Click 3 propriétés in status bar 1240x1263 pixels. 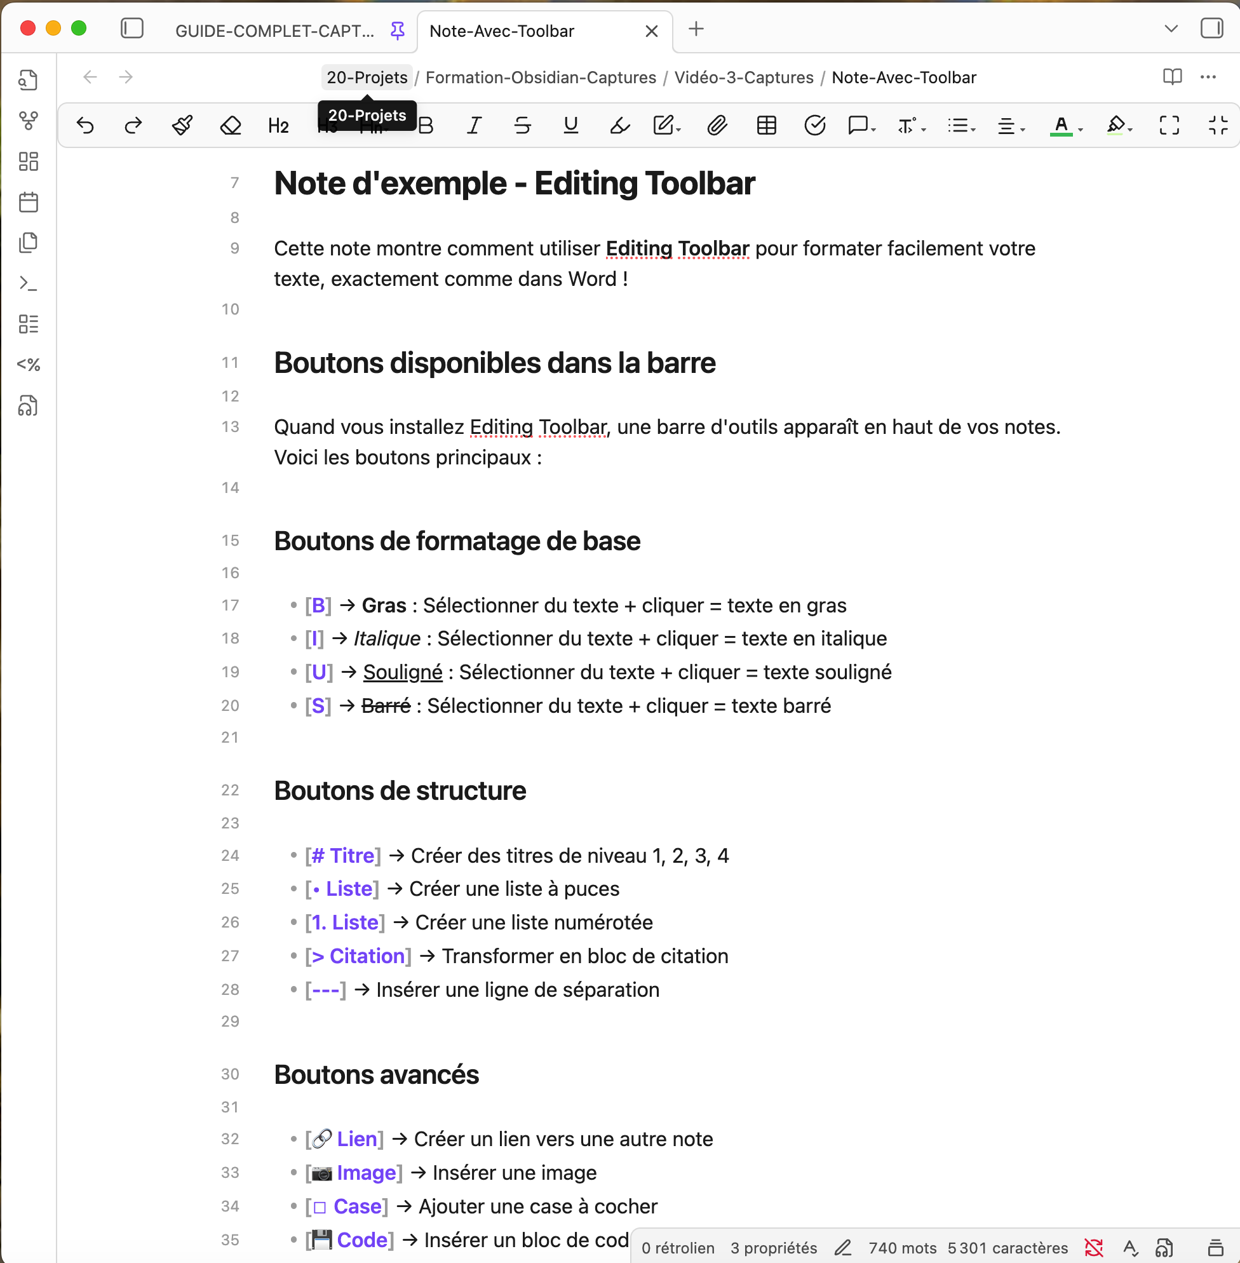[x=773, y=1247]
